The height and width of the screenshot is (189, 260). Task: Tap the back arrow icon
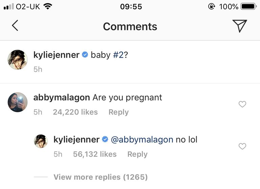(15, 25)
